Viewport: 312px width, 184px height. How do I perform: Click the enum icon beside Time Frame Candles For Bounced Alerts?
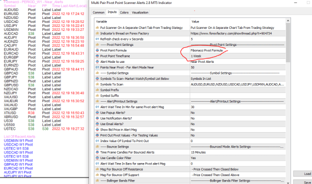tap(97, 152)
